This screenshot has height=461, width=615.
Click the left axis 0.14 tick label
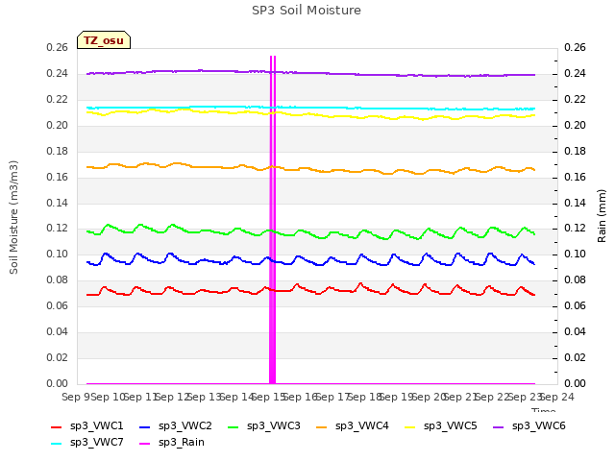point(58,203)
